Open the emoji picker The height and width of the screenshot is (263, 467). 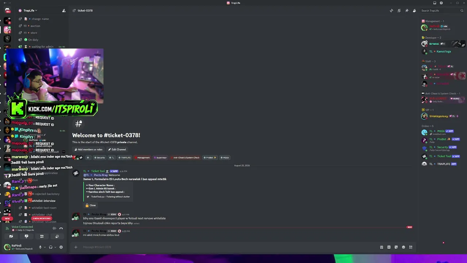coord(404,247)
